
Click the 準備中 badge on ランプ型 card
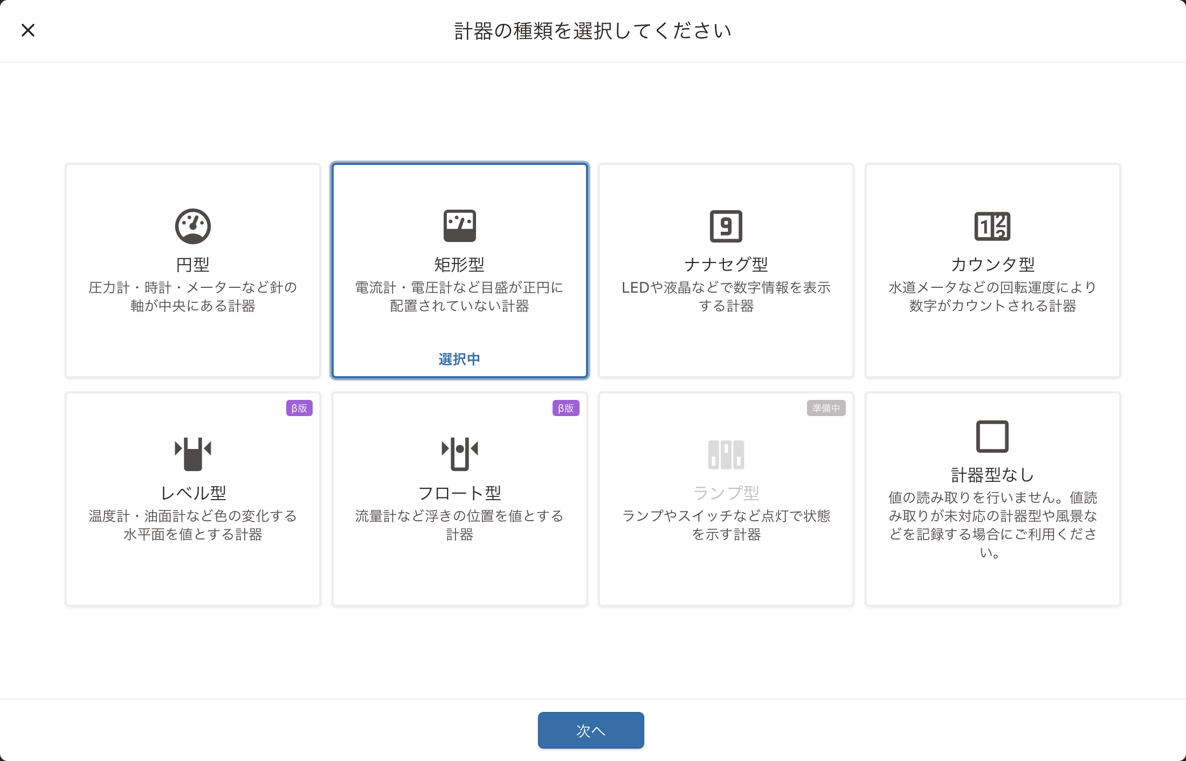(x=826, y=408)
